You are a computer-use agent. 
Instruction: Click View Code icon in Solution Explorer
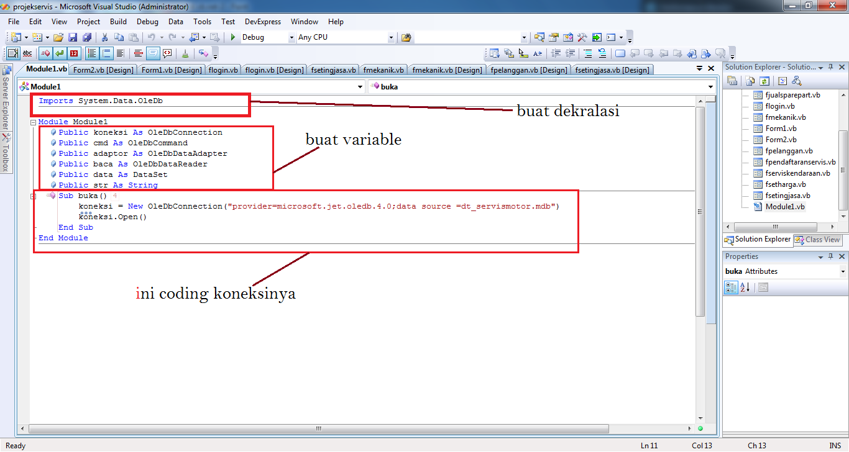(x=782, y=81)
